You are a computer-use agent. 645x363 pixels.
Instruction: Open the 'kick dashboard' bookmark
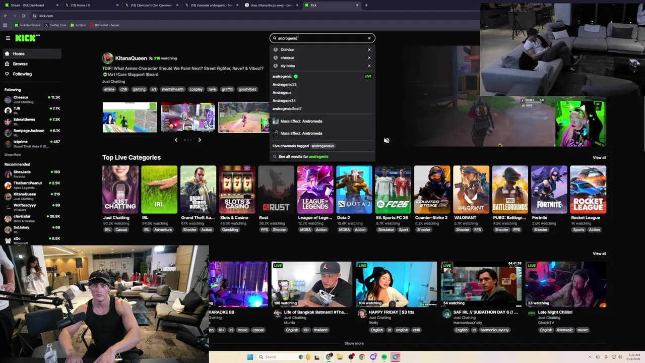(28, 25)
